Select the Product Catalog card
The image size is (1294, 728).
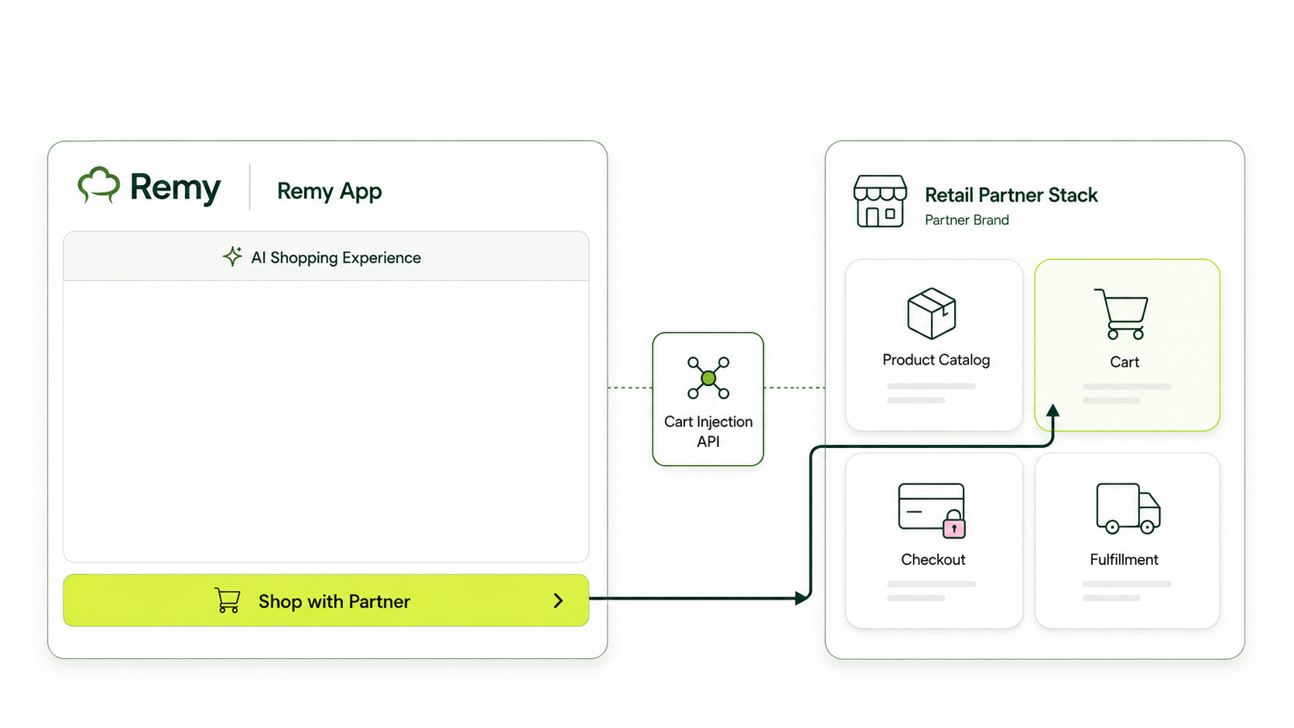934,345
